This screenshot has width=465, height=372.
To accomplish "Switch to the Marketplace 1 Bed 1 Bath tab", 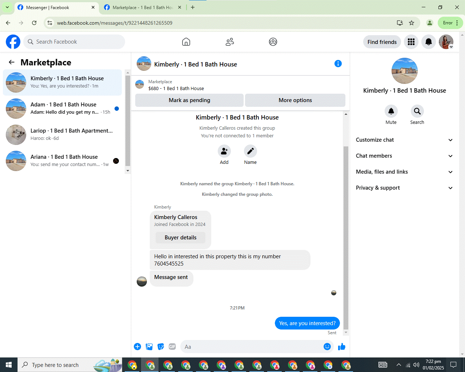I will pyautogui.click(x=143, y=7).
